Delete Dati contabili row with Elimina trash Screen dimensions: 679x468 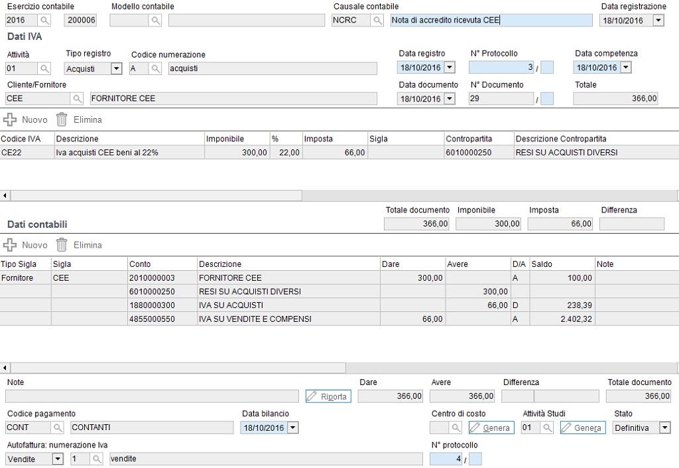(80, 245)
